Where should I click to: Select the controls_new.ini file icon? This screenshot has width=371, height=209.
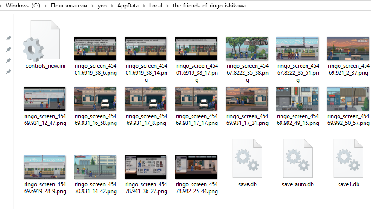(41, 41)
